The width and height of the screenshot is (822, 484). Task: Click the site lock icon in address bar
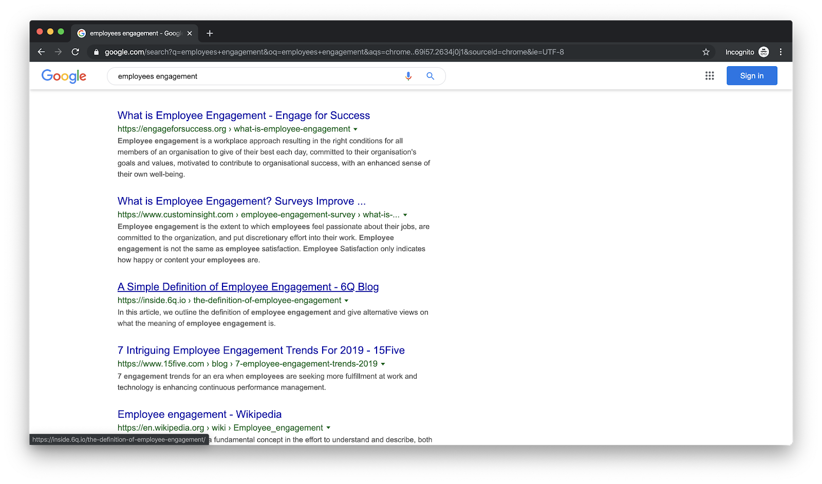[x=96, y=52]
